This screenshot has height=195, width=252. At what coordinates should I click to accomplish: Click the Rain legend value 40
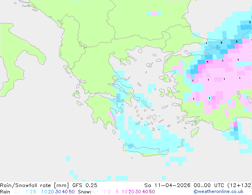[65, 192]
